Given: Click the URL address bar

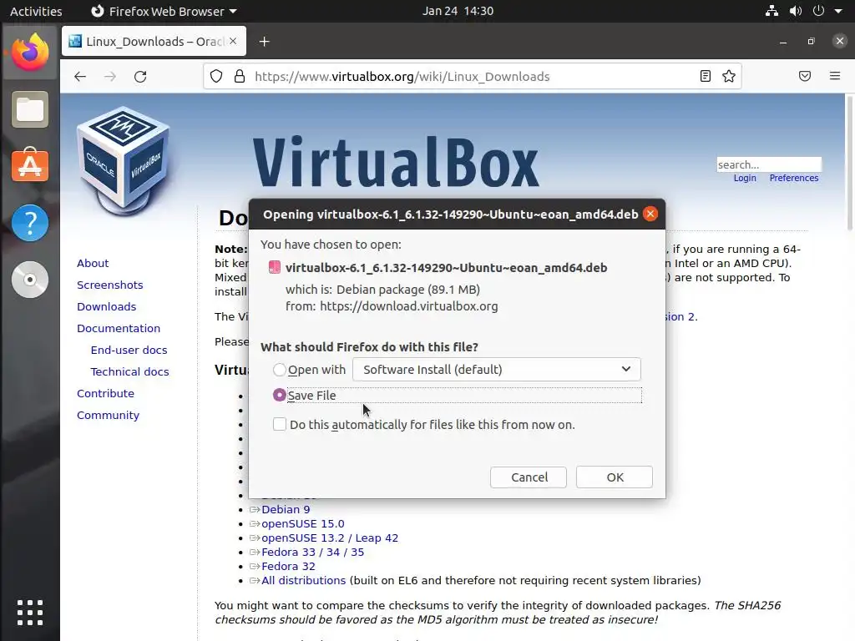Looking at the screenshot, I should point(473,76).
